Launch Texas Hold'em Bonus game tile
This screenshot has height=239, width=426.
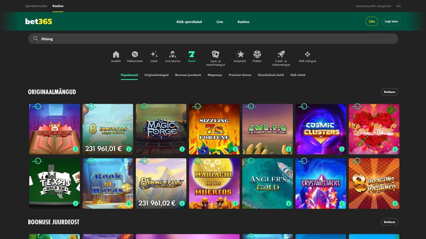[x=55, y=183]
